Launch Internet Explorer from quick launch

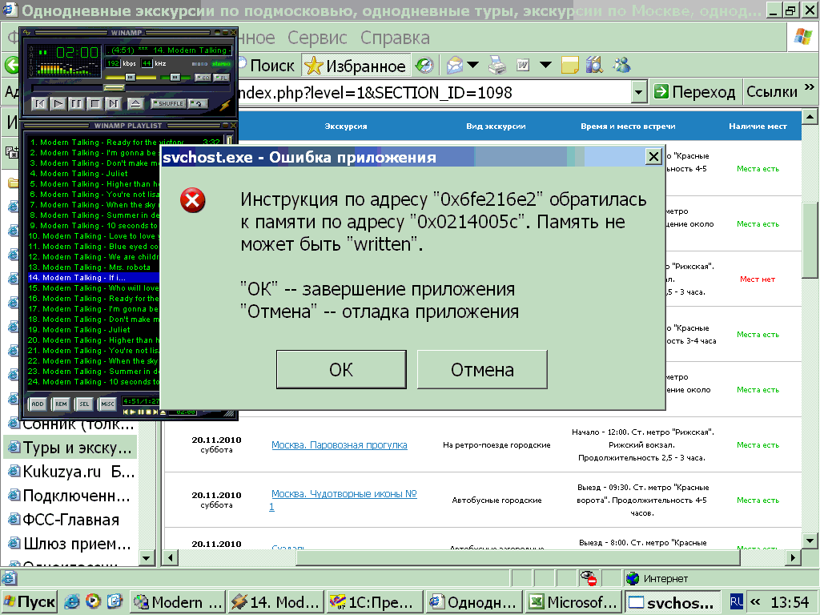point(72,602)
